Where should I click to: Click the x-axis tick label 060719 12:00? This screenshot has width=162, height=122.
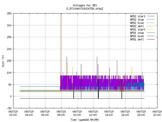coord(93,113)
